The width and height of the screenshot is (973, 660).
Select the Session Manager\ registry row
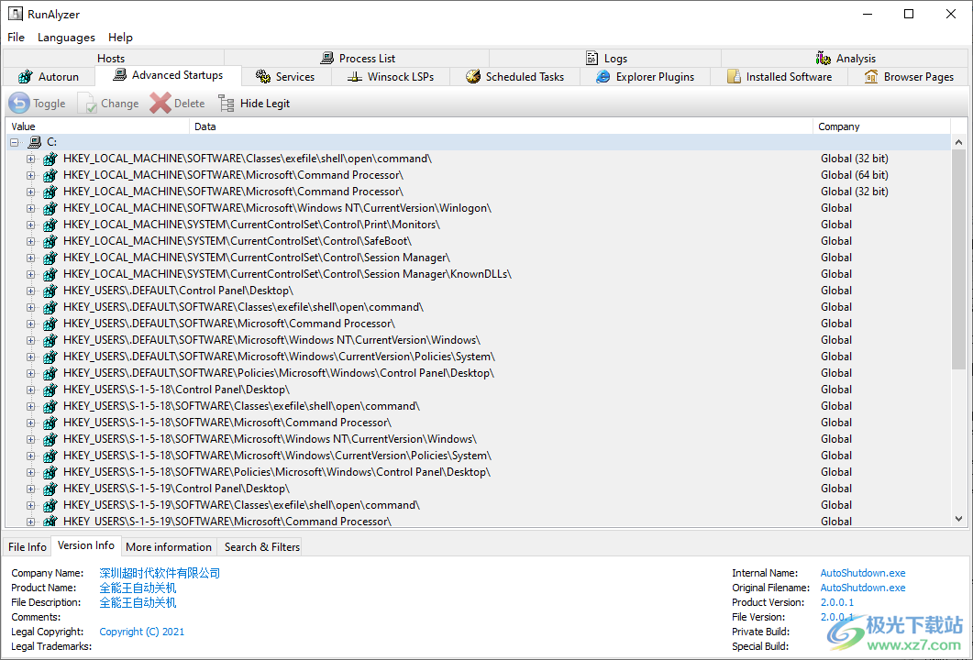pyautogui.click(x=478, y=258)
